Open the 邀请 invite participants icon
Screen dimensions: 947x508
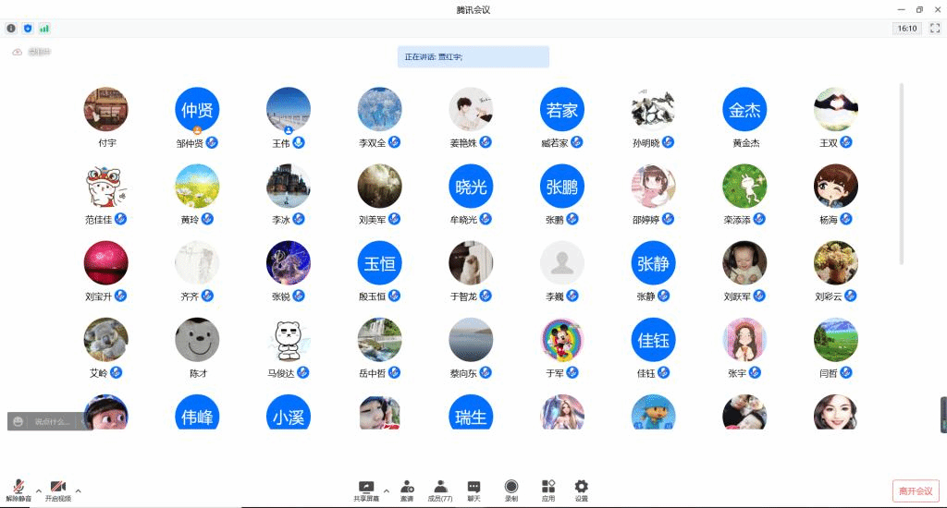point(407,490)
